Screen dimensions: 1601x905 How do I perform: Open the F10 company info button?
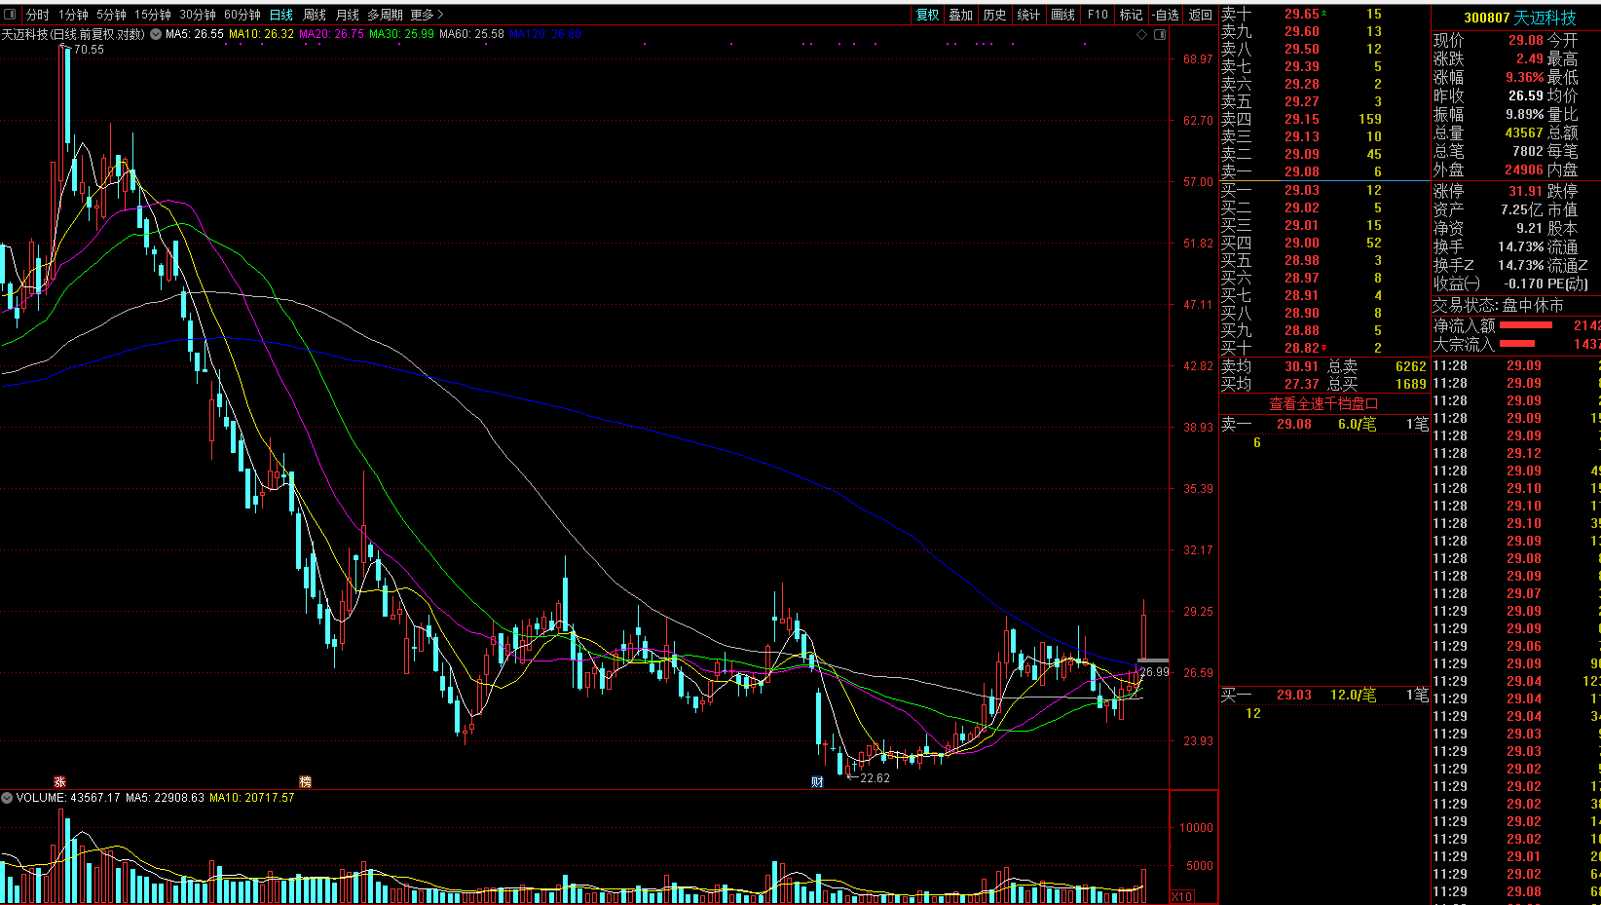point(1098,15)
